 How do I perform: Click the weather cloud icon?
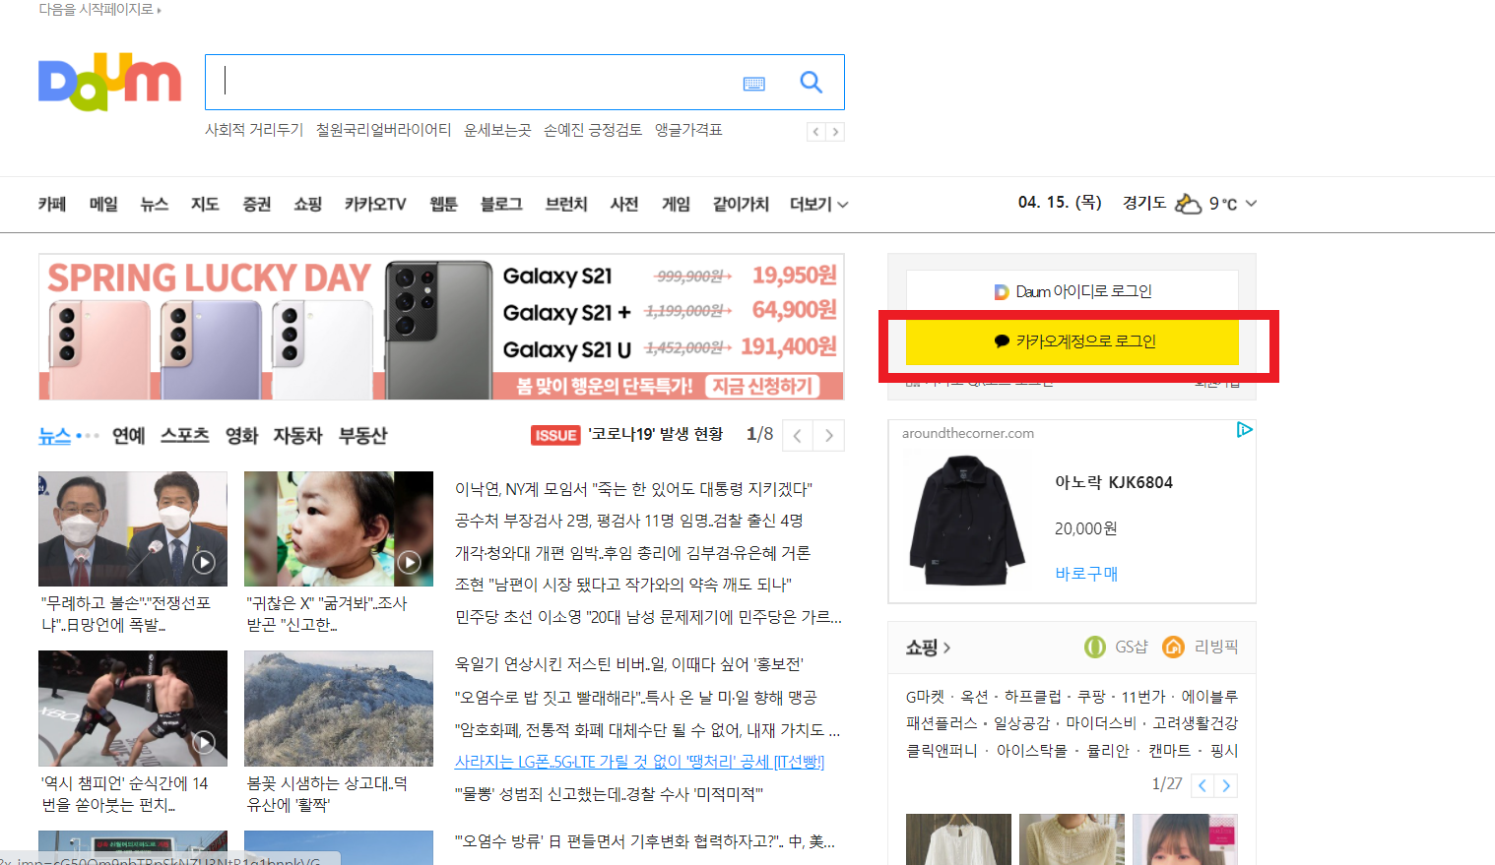click(x=1189, y=203)
